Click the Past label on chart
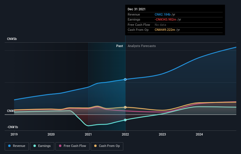241x154 pixels. point(119,46)
